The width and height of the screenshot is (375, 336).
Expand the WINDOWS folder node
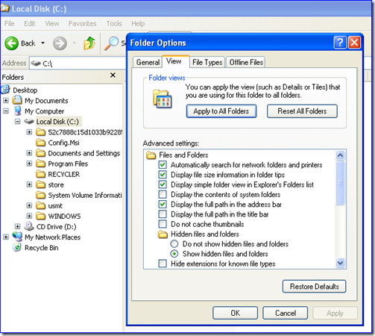[x=29, y=216]
